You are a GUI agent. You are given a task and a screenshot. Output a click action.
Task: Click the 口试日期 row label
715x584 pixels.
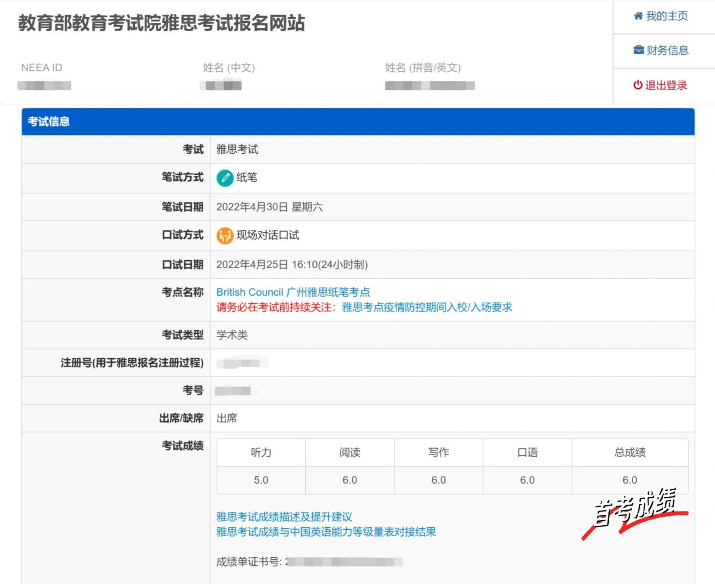[183, 265]
